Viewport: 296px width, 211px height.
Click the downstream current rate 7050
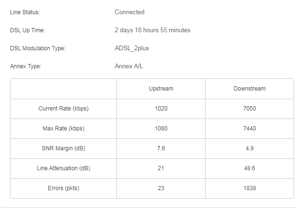coord(250,109)
